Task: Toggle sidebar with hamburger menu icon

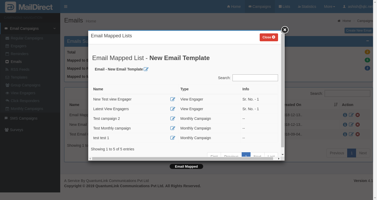Action: click(x=66, y=7)
